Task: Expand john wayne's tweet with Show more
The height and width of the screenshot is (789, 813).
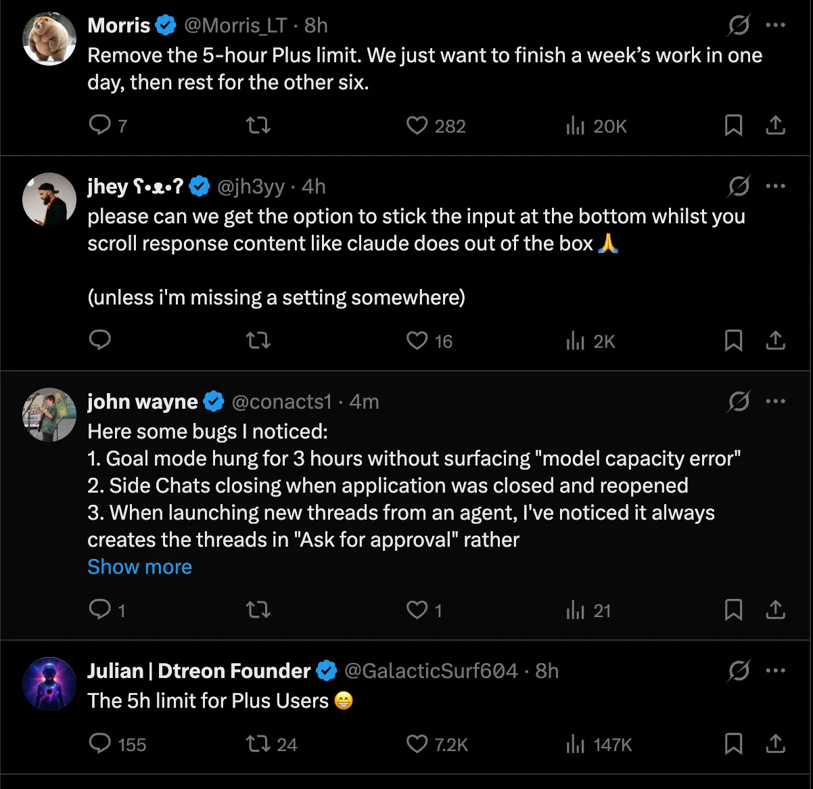Action: click(x=139, y=566)
